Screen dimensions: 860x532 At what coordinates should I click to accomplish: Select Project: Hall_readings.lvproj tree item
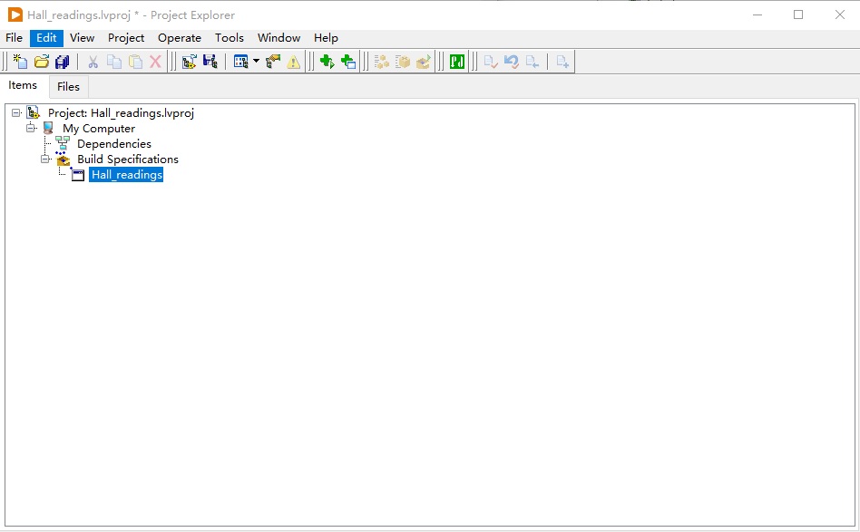click(x=122, y=113)
